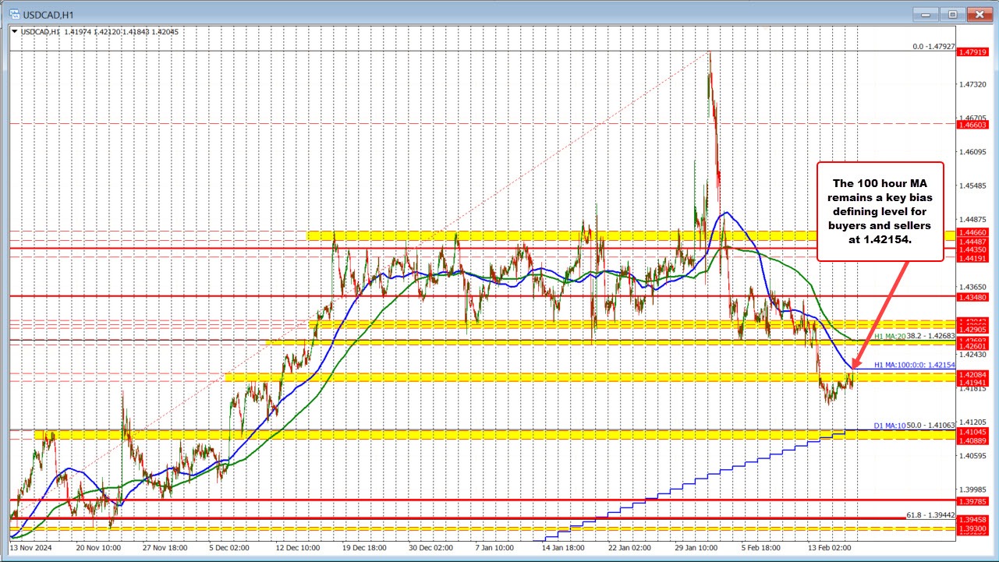The width and height of the screenshot is (999, 562).
Task: Select the 1.47919 red price label
Action: coord(972,51)
